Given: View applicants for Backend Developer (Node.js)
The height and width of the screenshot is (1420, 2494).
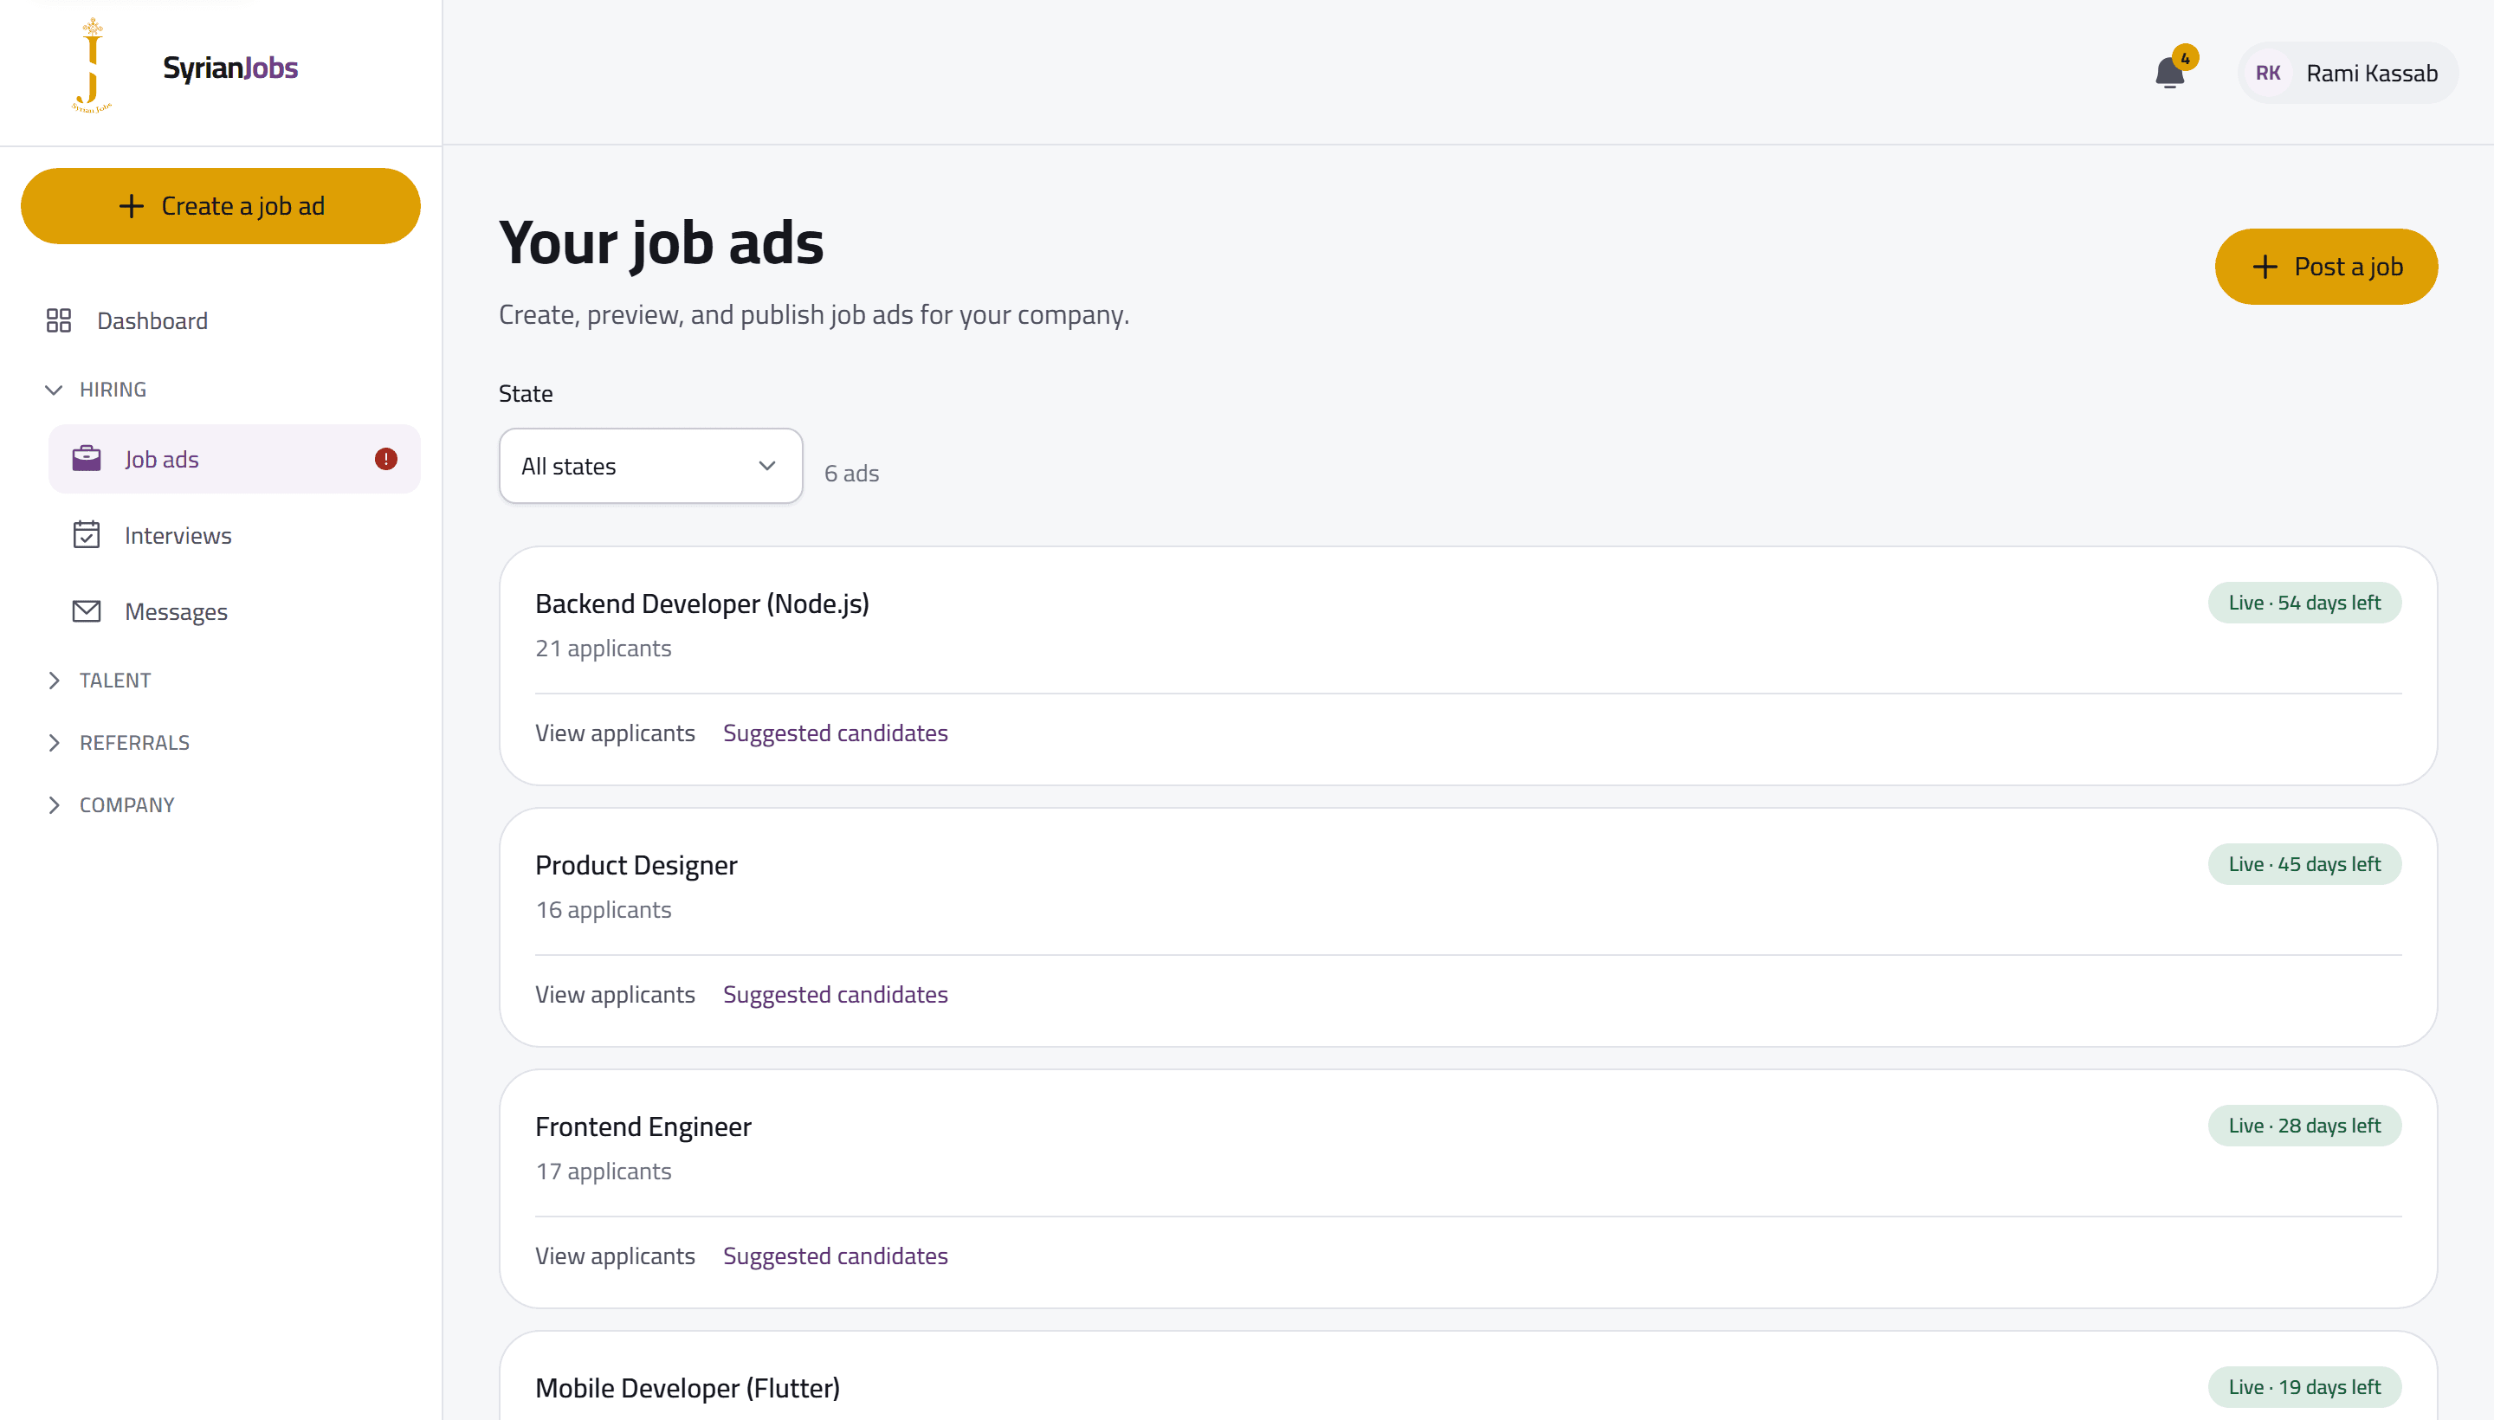Looking at the screenshot, I should pos(616,733).
